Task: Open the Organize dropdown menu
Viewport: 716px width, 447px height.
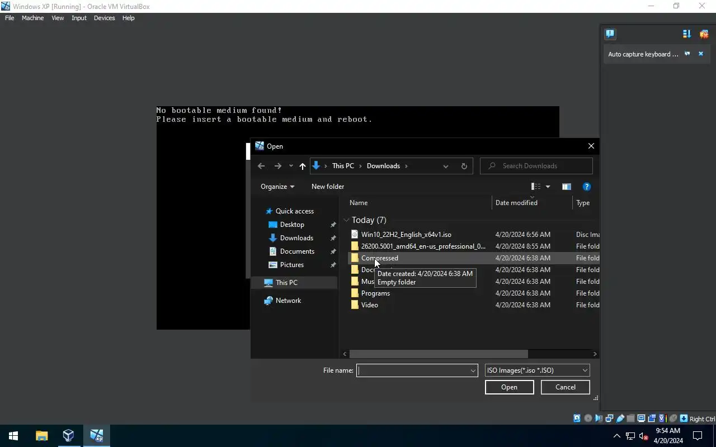Action: (x=277, y=187)
